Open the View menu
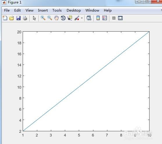The height and width of the screenshot is (144, 162). point(29,10)
